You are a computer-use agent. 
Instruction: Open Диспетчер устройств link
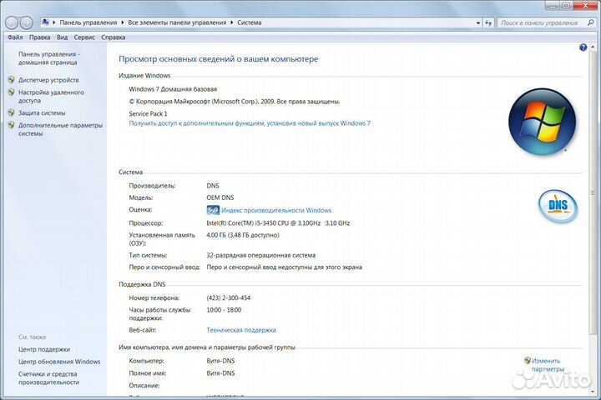[48, 80]
